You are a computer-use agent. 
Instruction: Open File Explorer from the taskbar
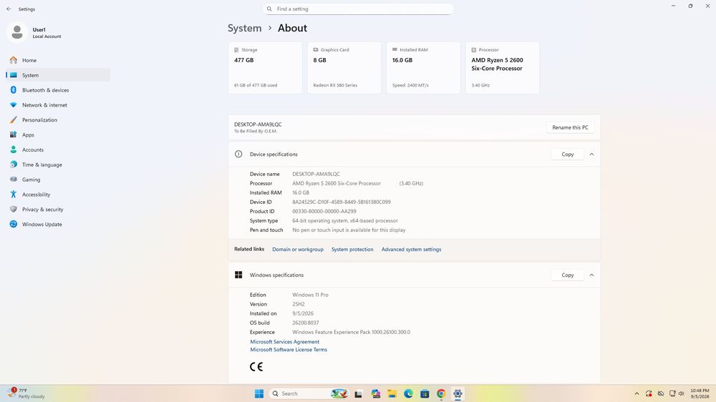[392, 394]
